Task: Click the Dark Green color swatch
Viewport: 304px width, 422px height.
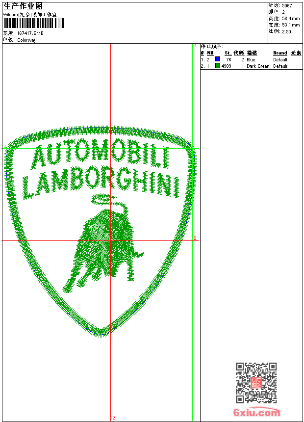Action: click(218, 65)
